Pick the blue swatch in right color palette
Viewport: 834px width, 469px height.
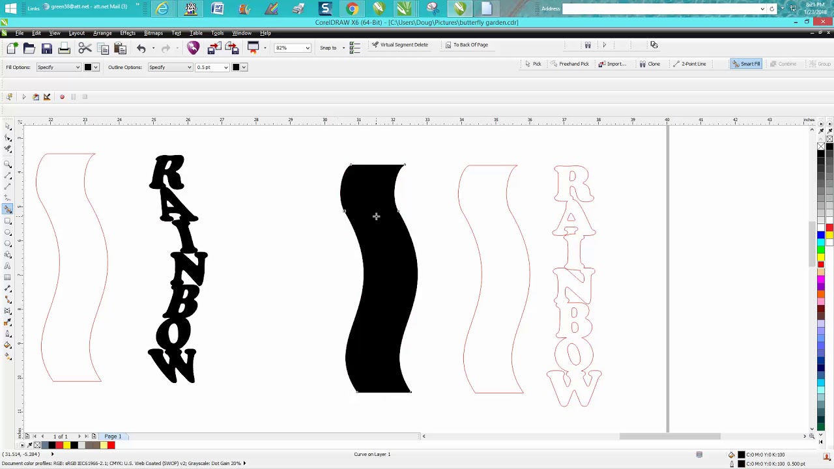pyautogui.click(x=821, y=235)
